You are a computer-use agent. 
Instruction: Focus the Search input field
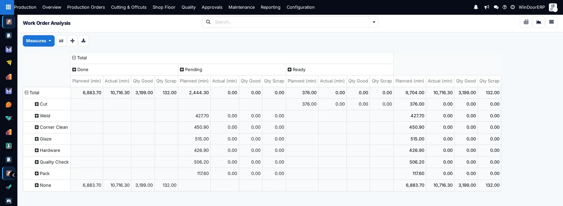click(x=291, y=22)
